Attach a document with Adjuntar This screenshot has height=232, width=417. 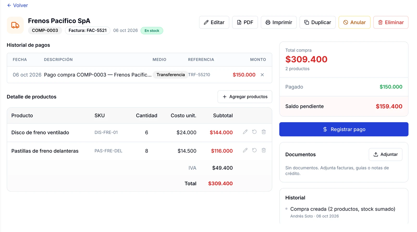coord(385,154)
